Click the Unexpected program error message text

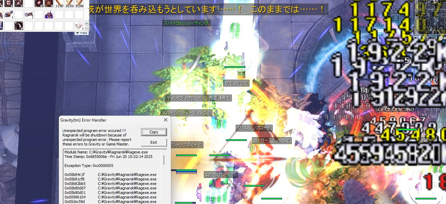click(96, 138)
